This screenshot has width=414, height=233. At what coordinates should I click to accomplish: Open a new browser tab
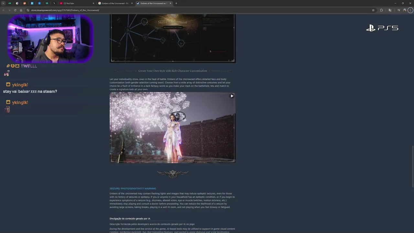point(176,3)
